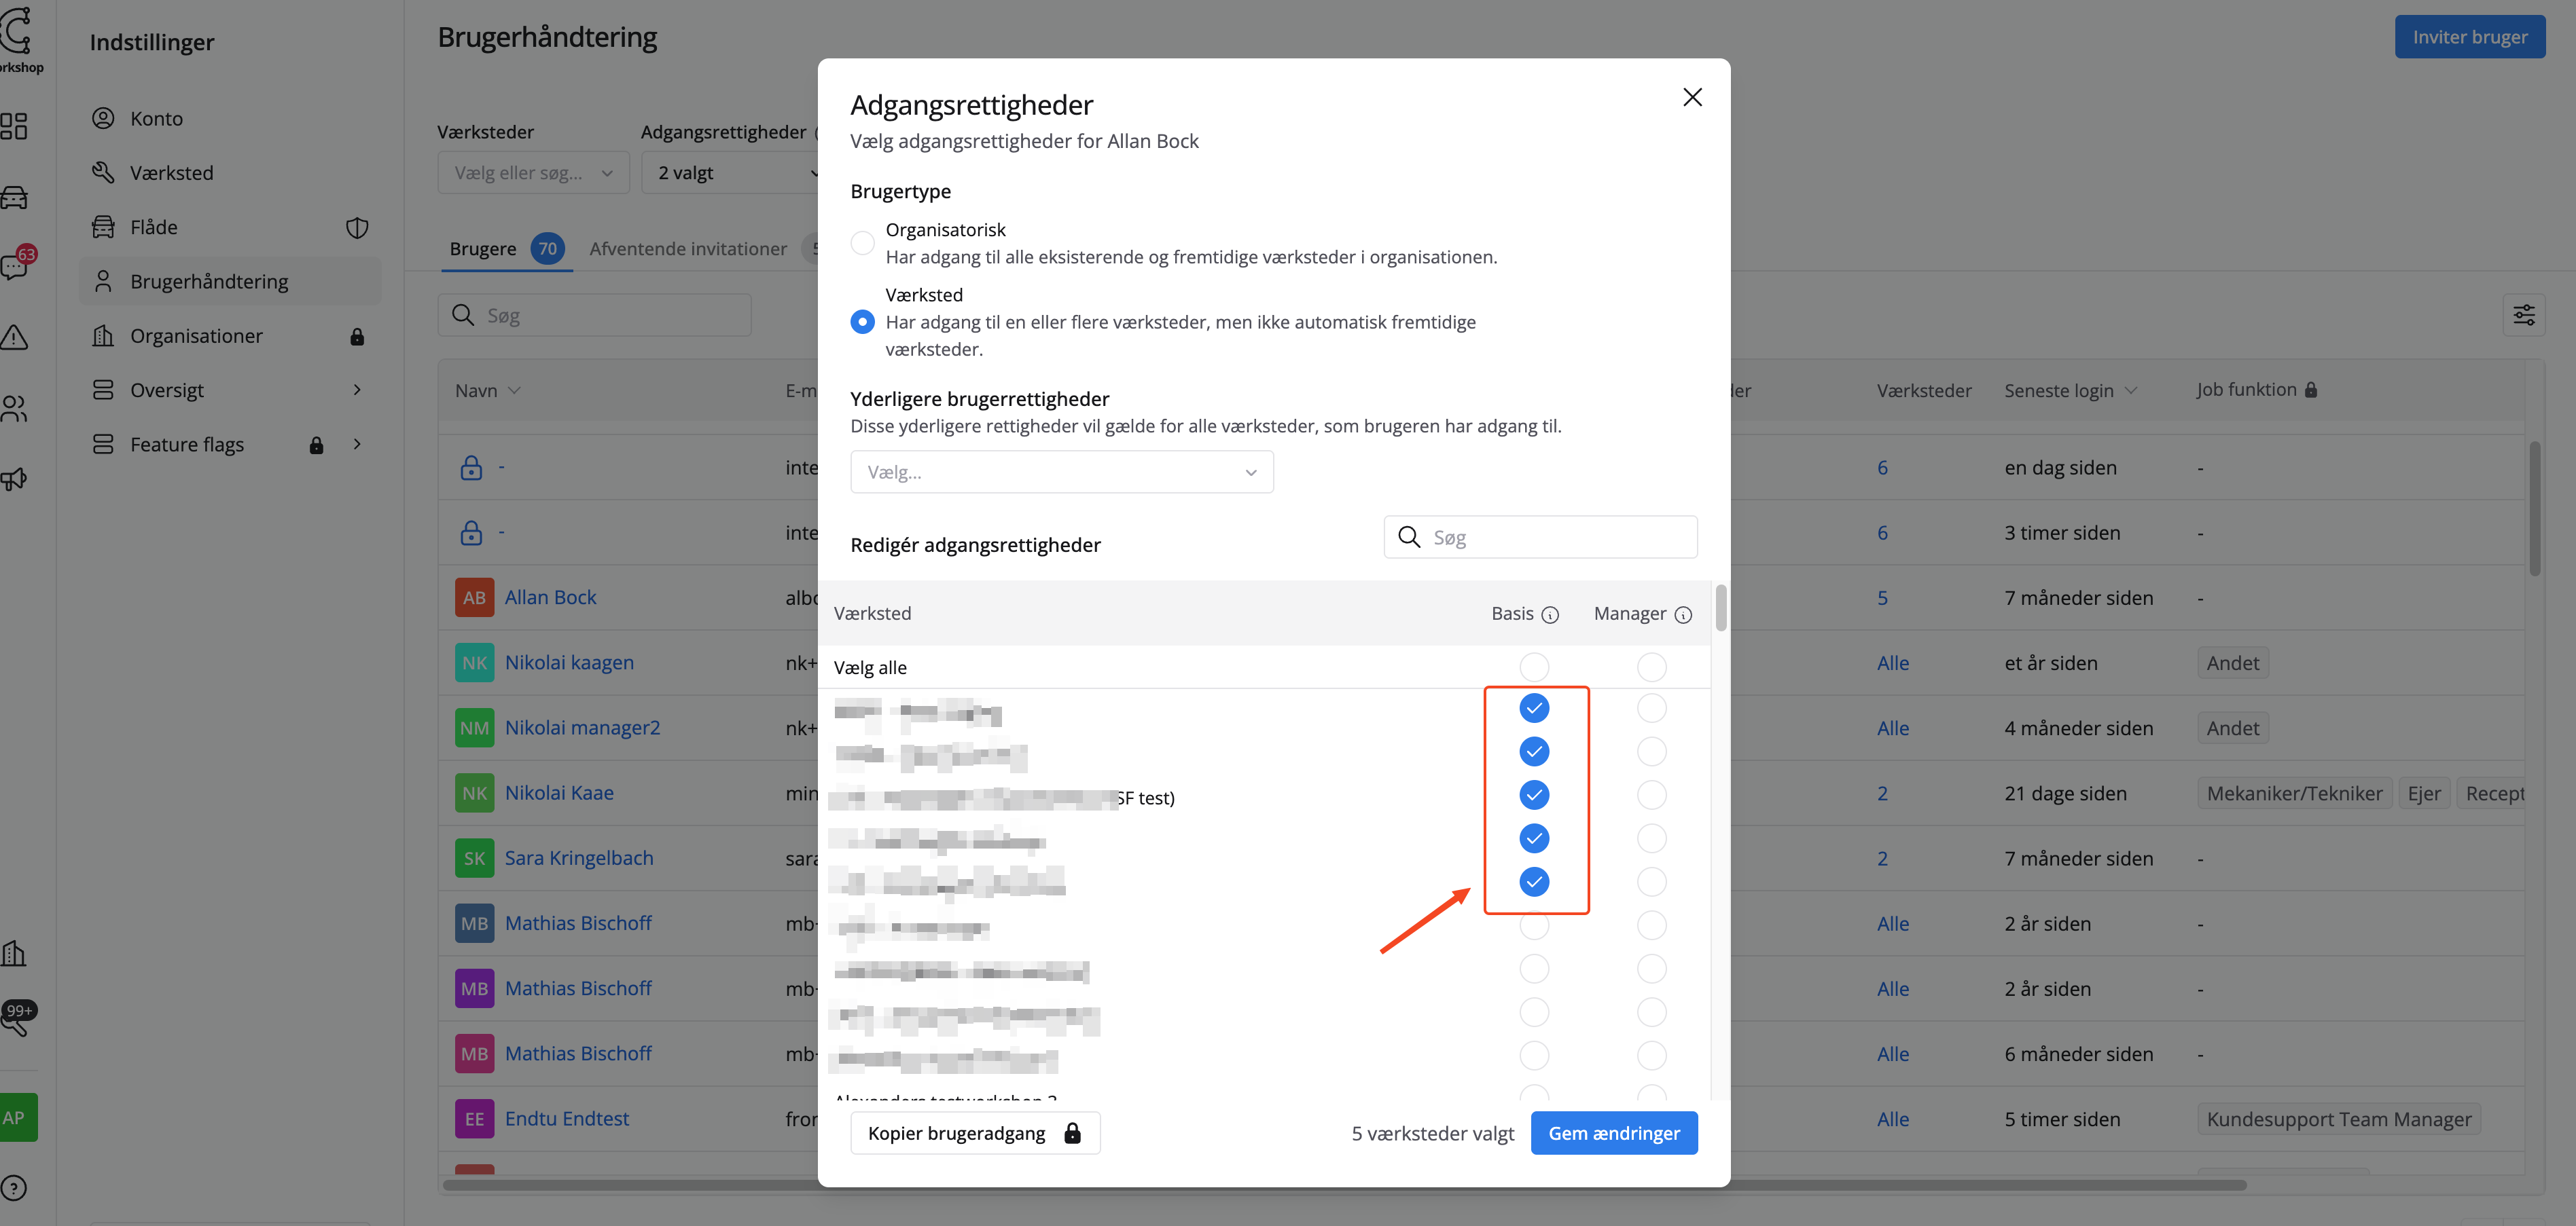Click the Manager info icon
This screenshot has height=1226, width=2576.
(x=1683, y=614)
